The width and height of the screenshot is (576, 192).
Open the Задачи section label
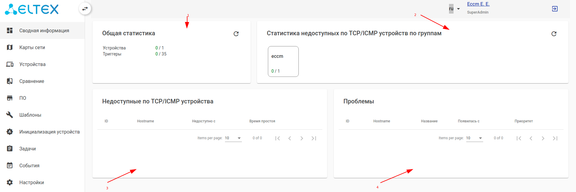[x=28, y=149]
